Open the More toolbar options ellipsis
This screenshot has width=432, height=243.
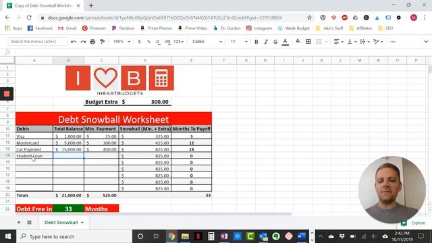(x=393, y=42)
